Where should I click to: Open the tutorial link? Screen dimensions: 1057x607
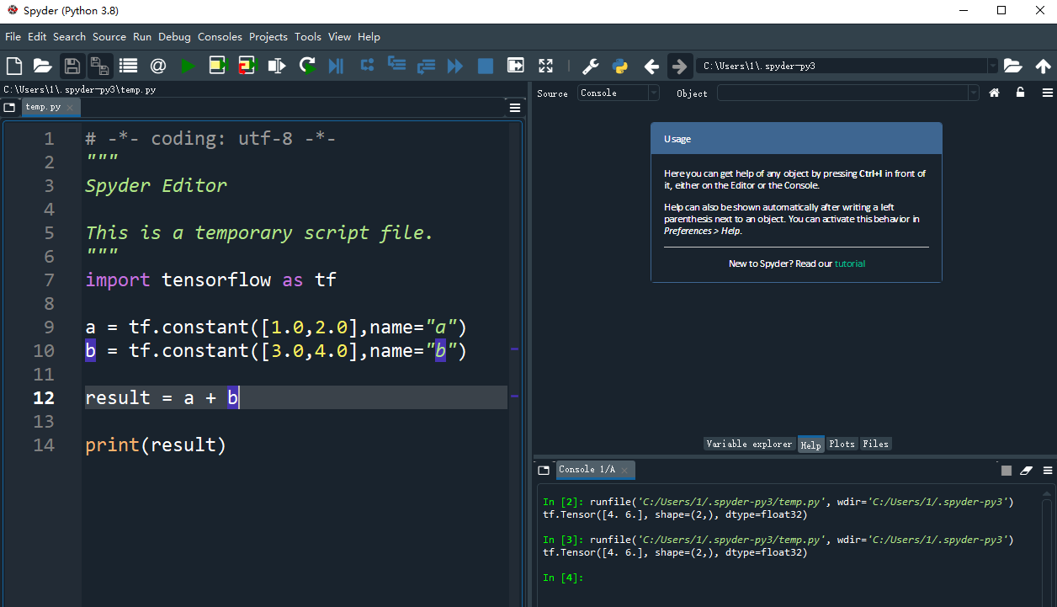click(849, 264)
